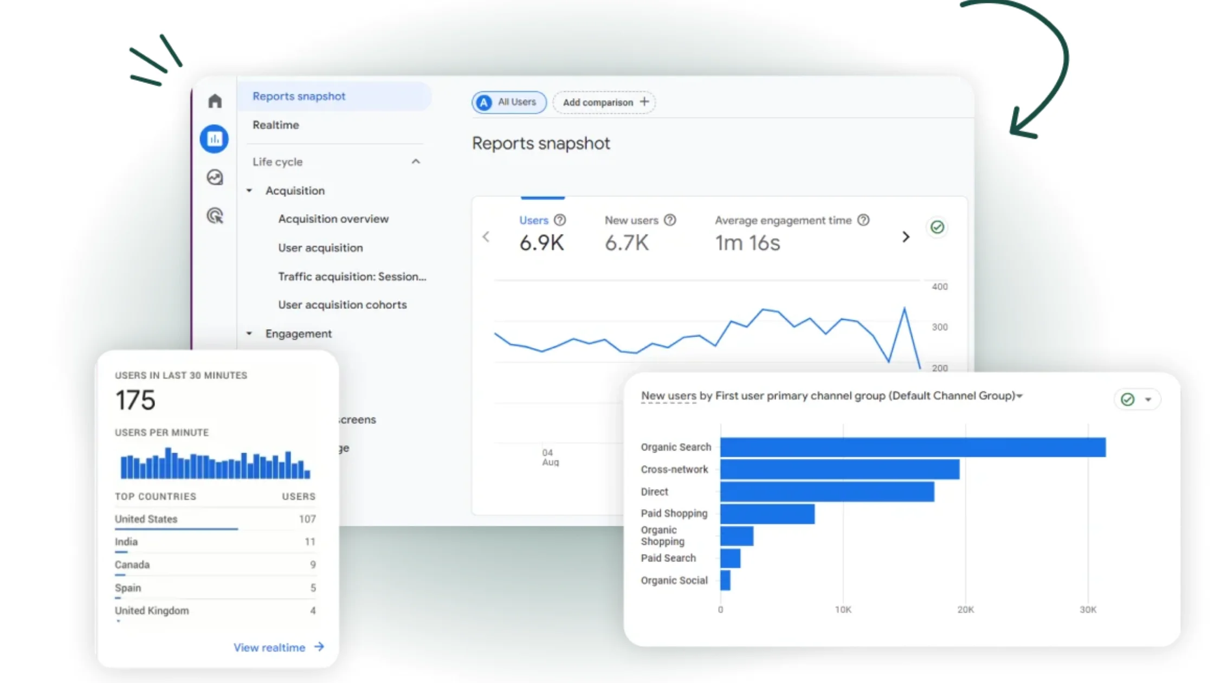Enable comparison by clicking Add comparison

604,102
